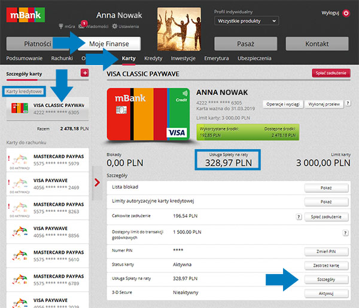Click the 3-D Secure Nieaktywny status
359x308 pixels.
coord(185,292)
